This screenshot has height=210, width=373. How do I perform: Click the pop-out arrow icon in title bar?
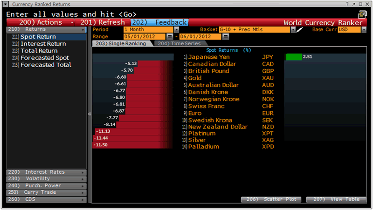(x=354, y=4)
